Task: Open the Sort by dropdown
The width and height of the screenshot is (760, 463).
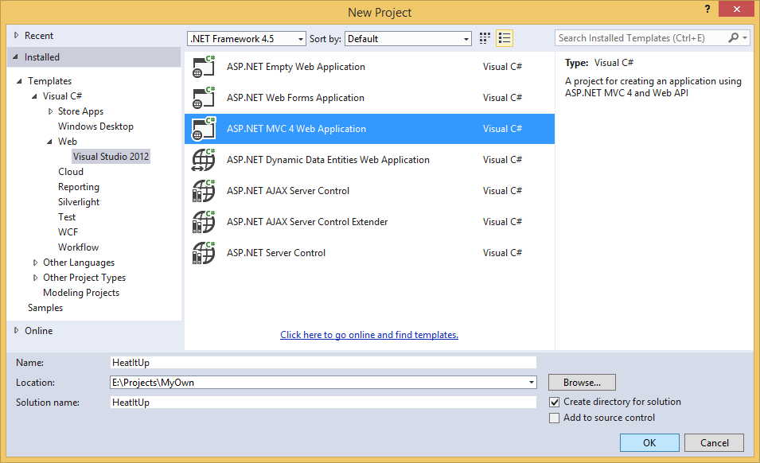Action: 407,39
